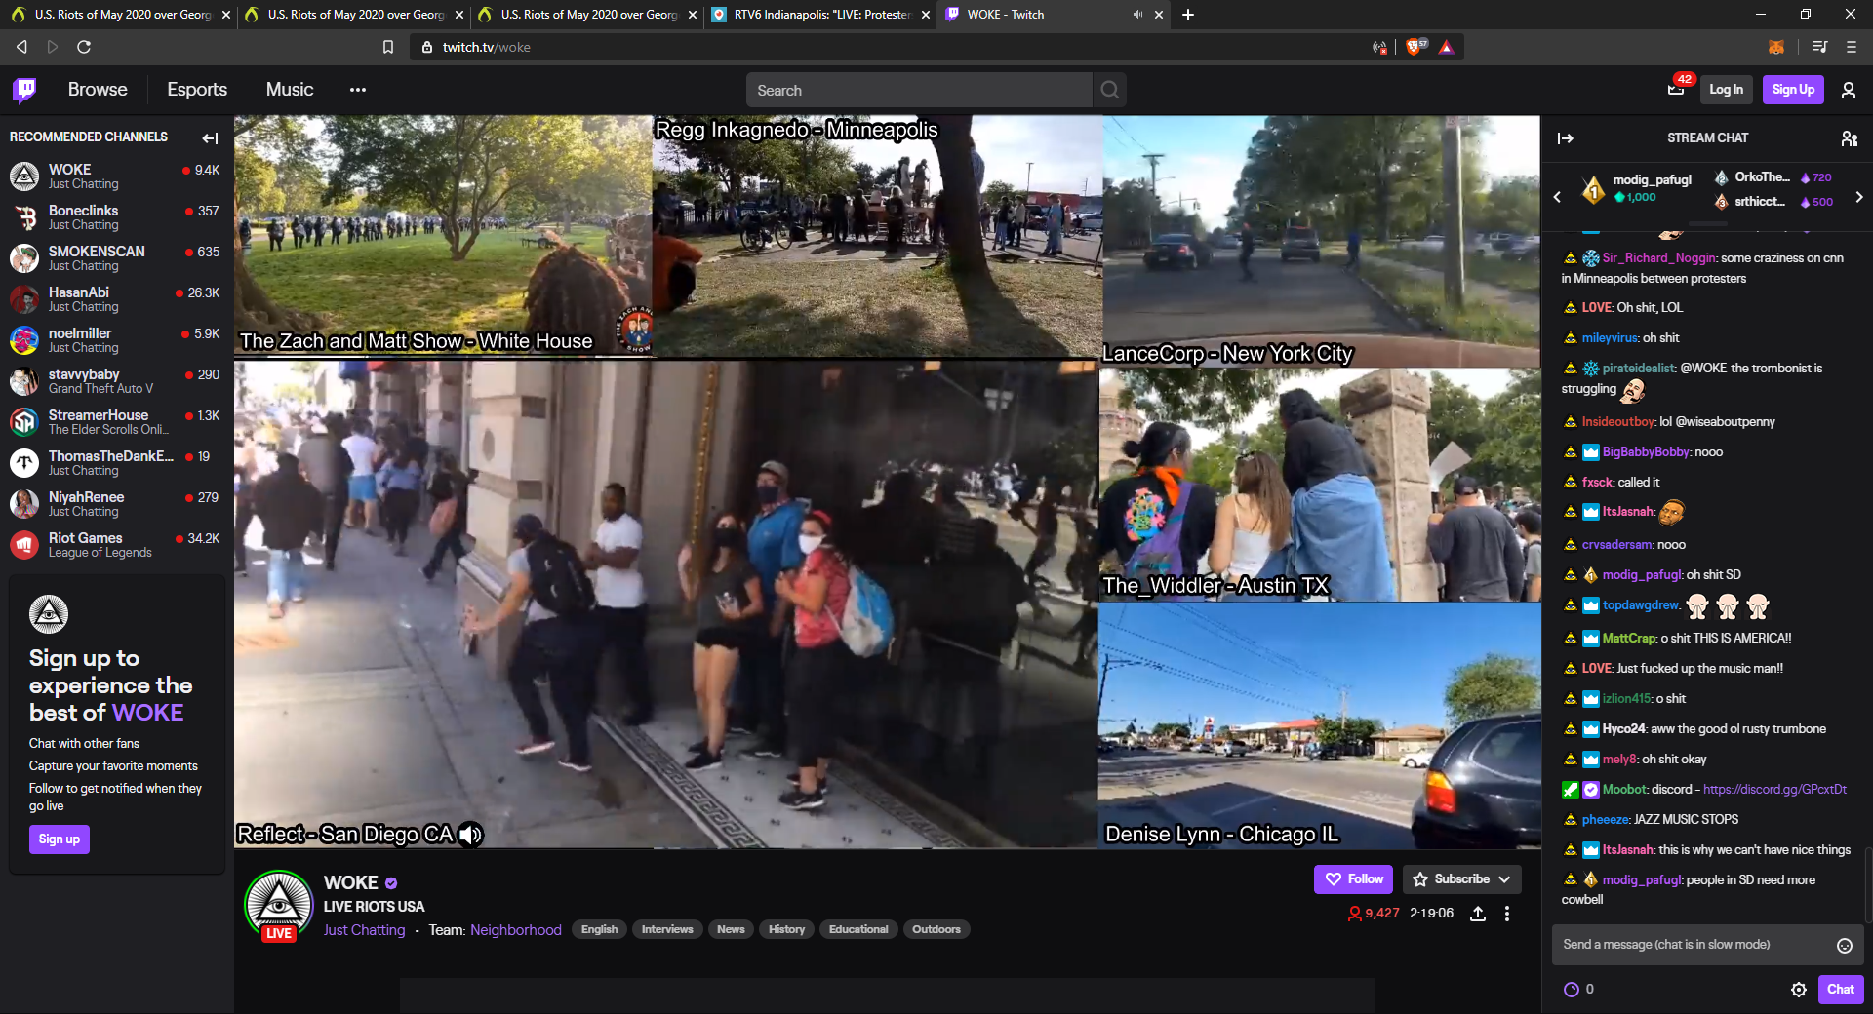Click the Sign Up button in header
Image resolution: width=1873 pixels, height=1014 pixels.
(x=1793, y=90)
